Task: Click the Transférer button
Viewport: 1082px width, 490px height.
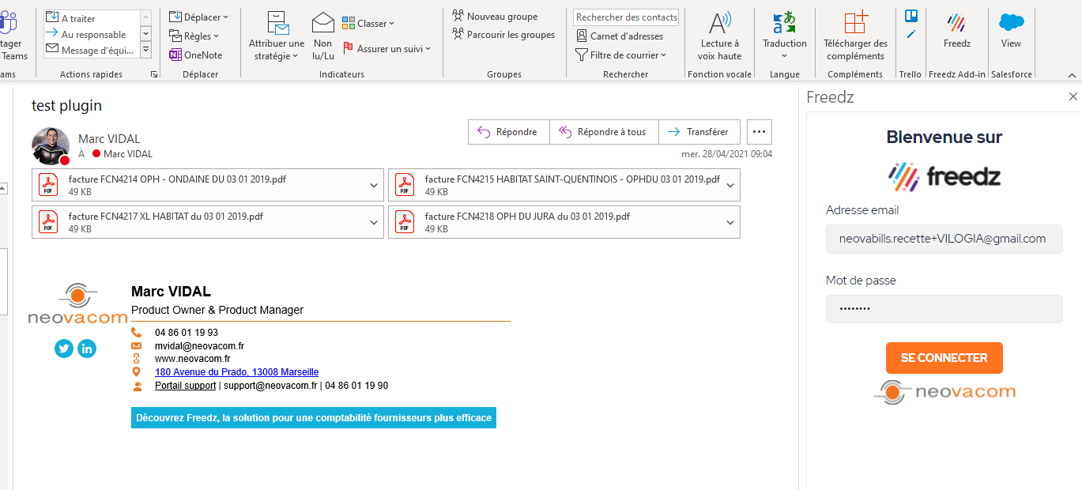Action: (699, 132)
